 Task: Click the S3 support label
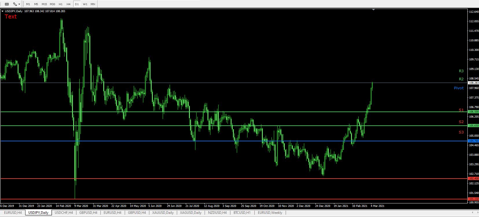pyautogui.click(x=461, y=132)
